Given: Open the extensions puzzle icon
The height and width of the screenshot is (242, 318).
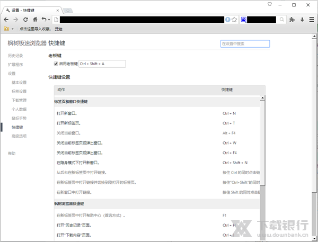Looking at the screenshot, I should pos(292,20).
